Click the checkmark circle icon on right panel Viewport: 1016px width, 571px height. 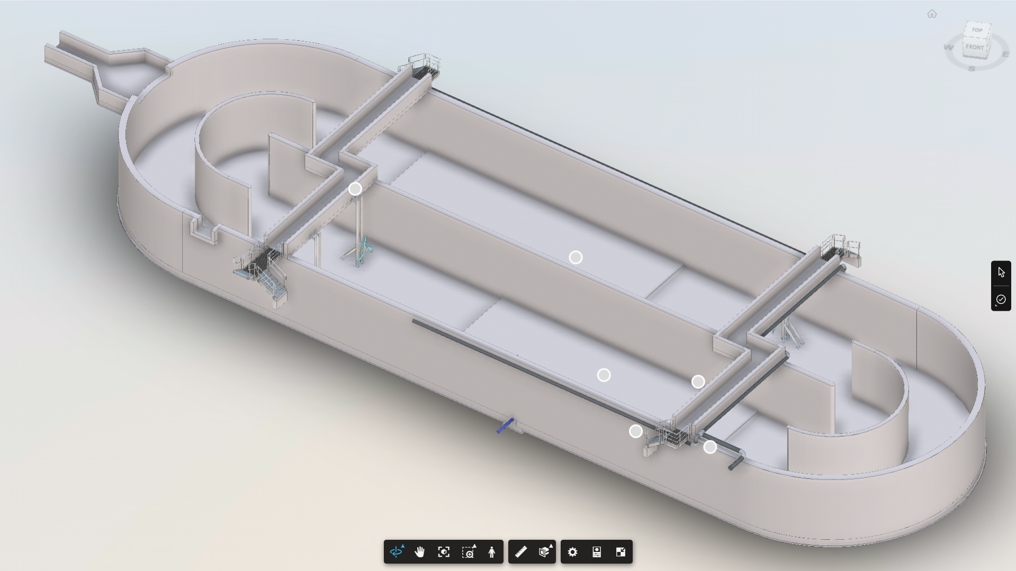(x=1001, y=300)
